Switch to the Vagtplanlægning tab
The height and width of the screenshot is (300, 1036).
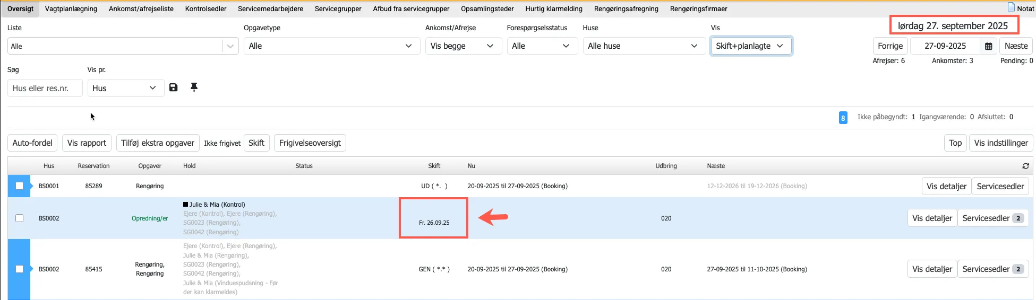coord(71,8)
